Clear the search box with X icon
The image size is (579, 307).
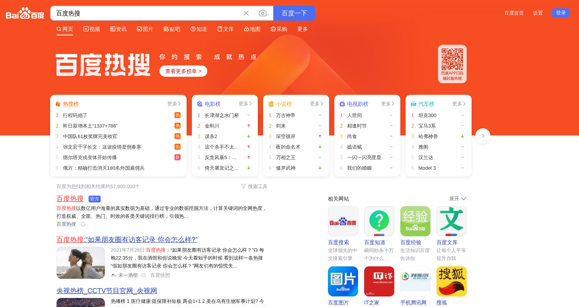click(246, 13)
